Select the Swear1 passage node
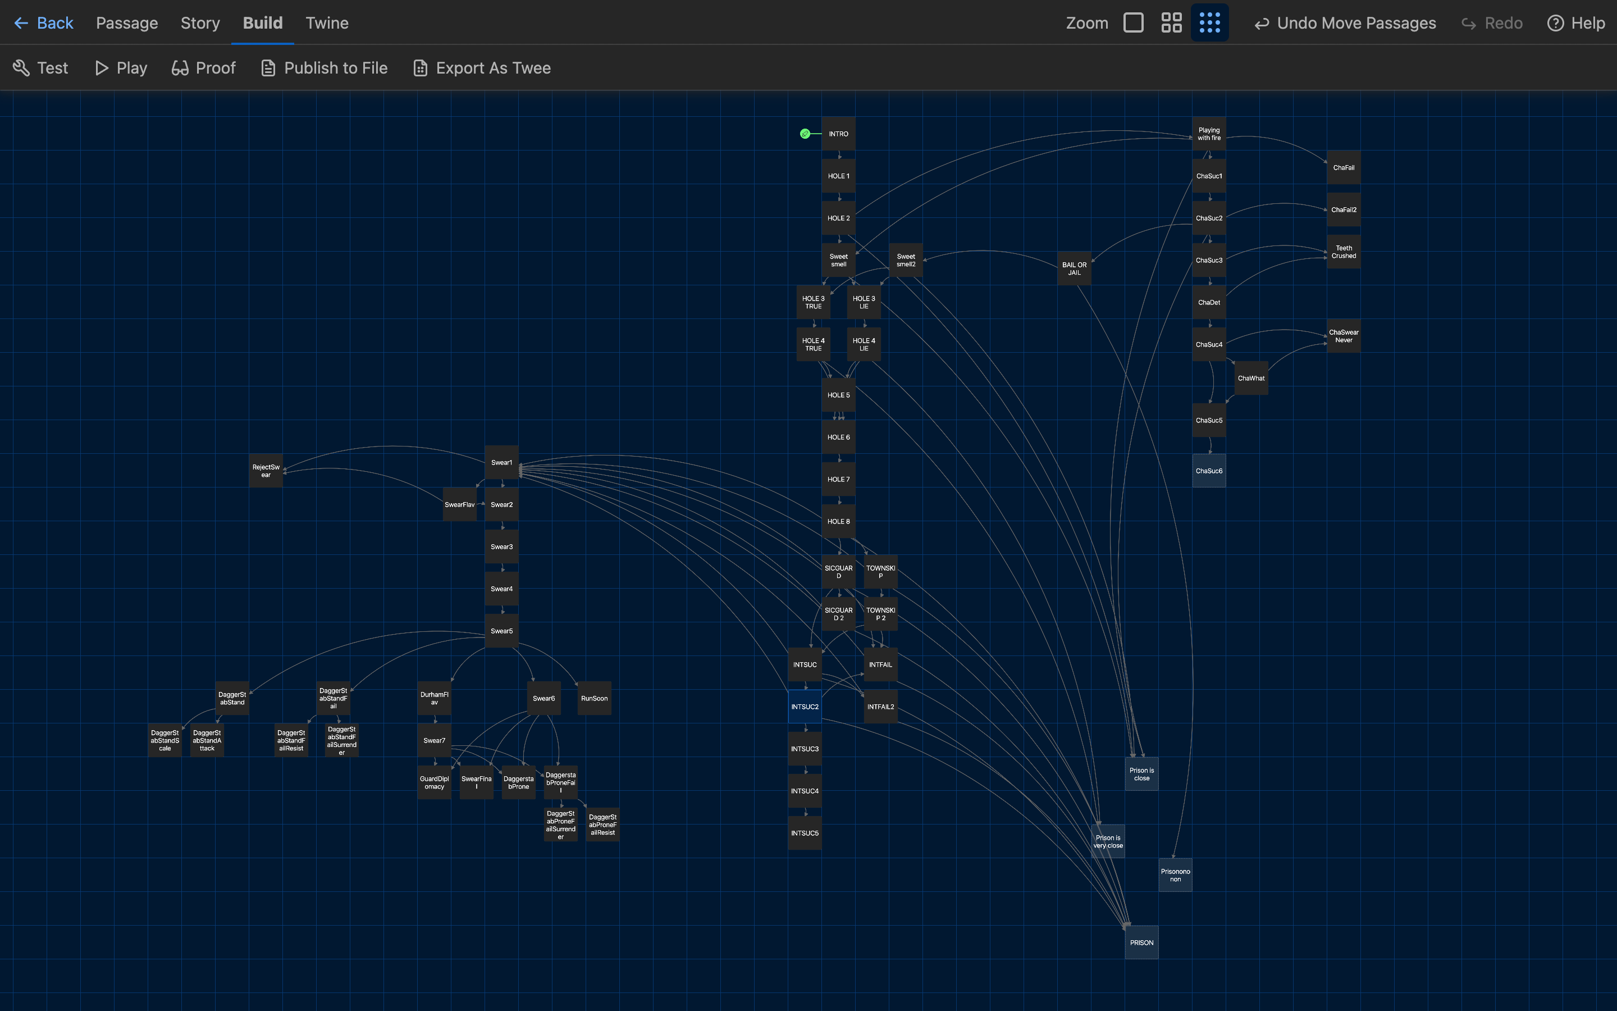 pyautogui.click(x=501, y=462)
